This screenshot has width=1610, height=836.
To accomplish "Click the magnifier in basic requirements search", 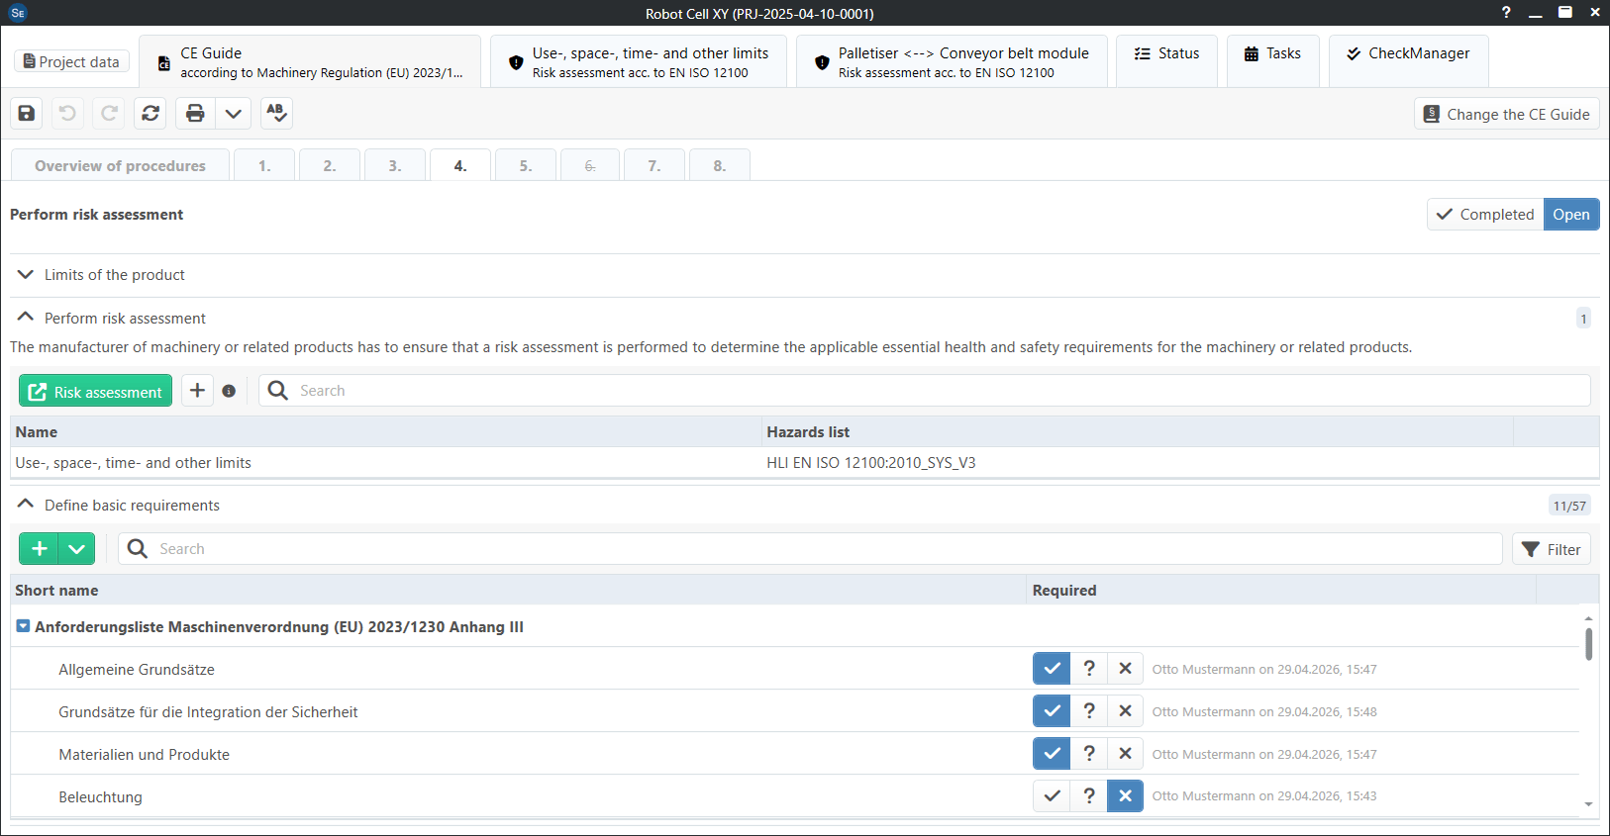I will coord(138,548).
